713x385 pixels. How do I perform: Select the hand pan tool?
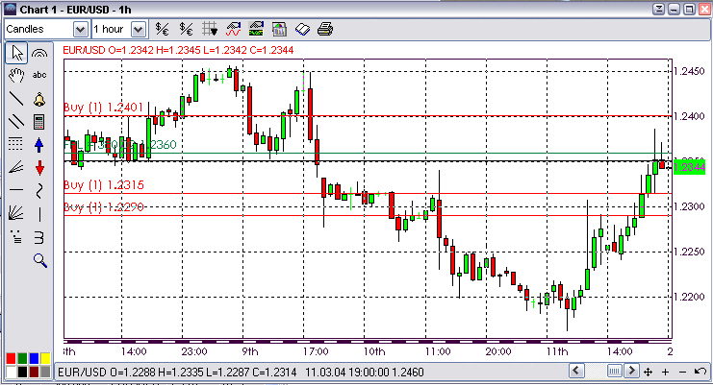(15, 75)
